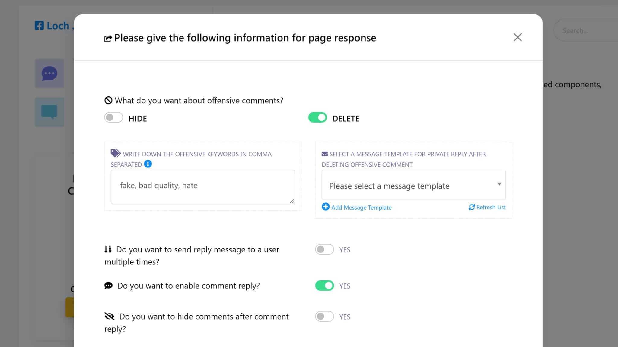Image resolution: width=618 pixels, height=347 pixels.
Task: Click the dropdown arrow in template selector
Action: click(499, 184)
